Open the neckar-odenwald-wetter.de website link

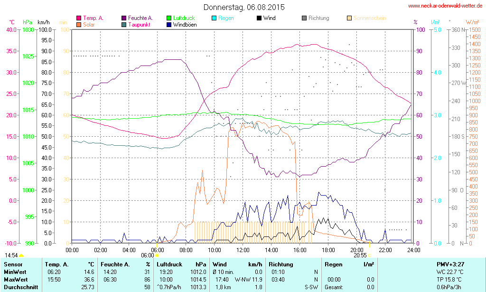coord(445,6)
